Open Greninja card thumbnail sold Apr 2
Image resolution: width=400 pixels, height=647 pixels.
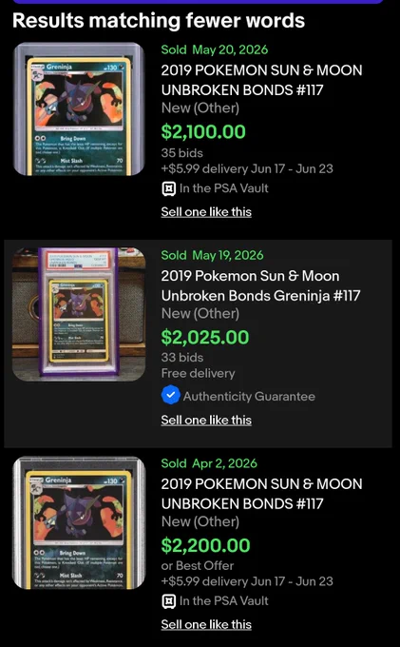pyautogui.click(x=79, y=522)
